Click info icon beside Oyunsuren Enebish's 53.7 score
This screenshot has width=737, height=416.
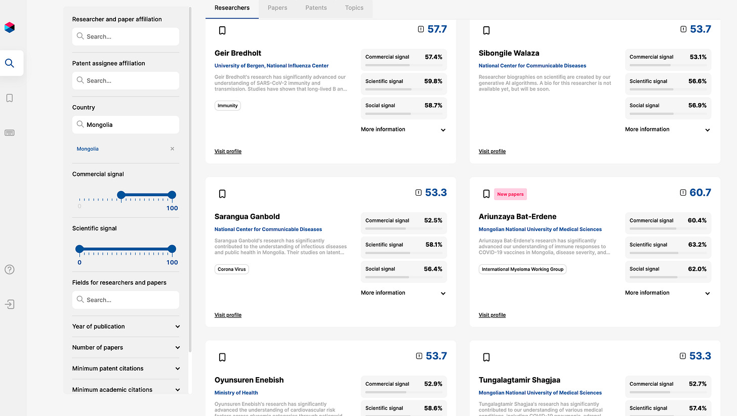point(419,356)
